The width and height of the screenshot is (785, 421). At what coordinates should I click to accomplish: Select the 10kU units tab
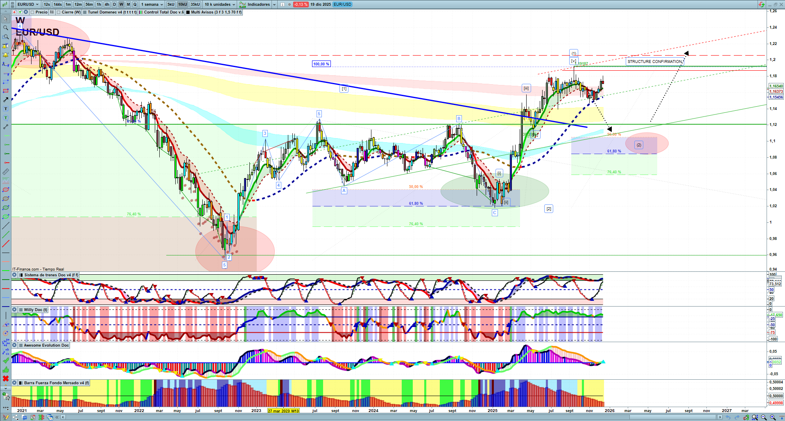[x=182, y=4]
